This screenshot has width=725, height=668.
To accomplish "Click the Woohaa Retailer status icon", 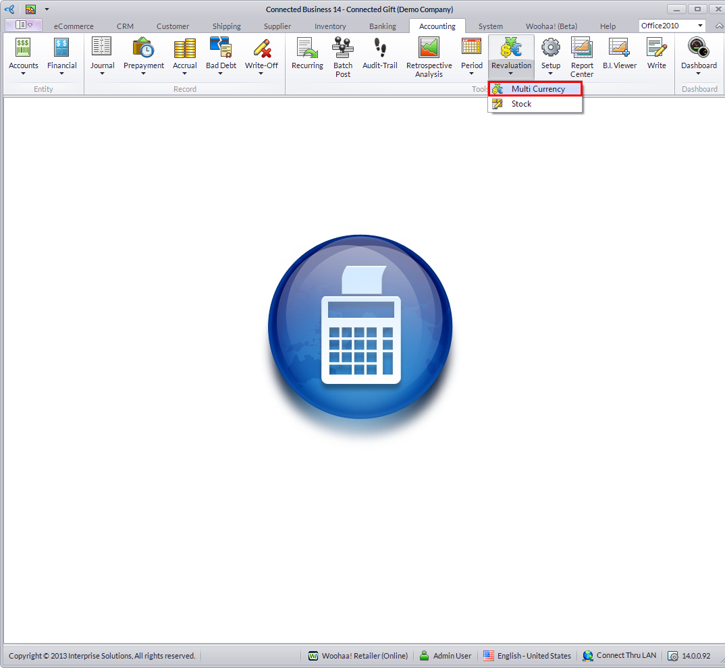I will (x=313, y=656).
